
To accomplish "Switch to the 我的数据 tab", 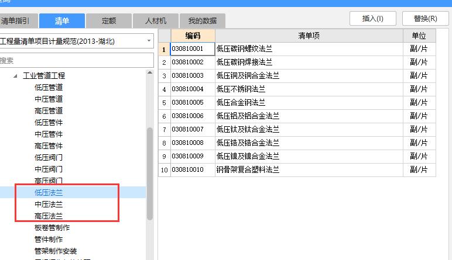I will (203, 20).
